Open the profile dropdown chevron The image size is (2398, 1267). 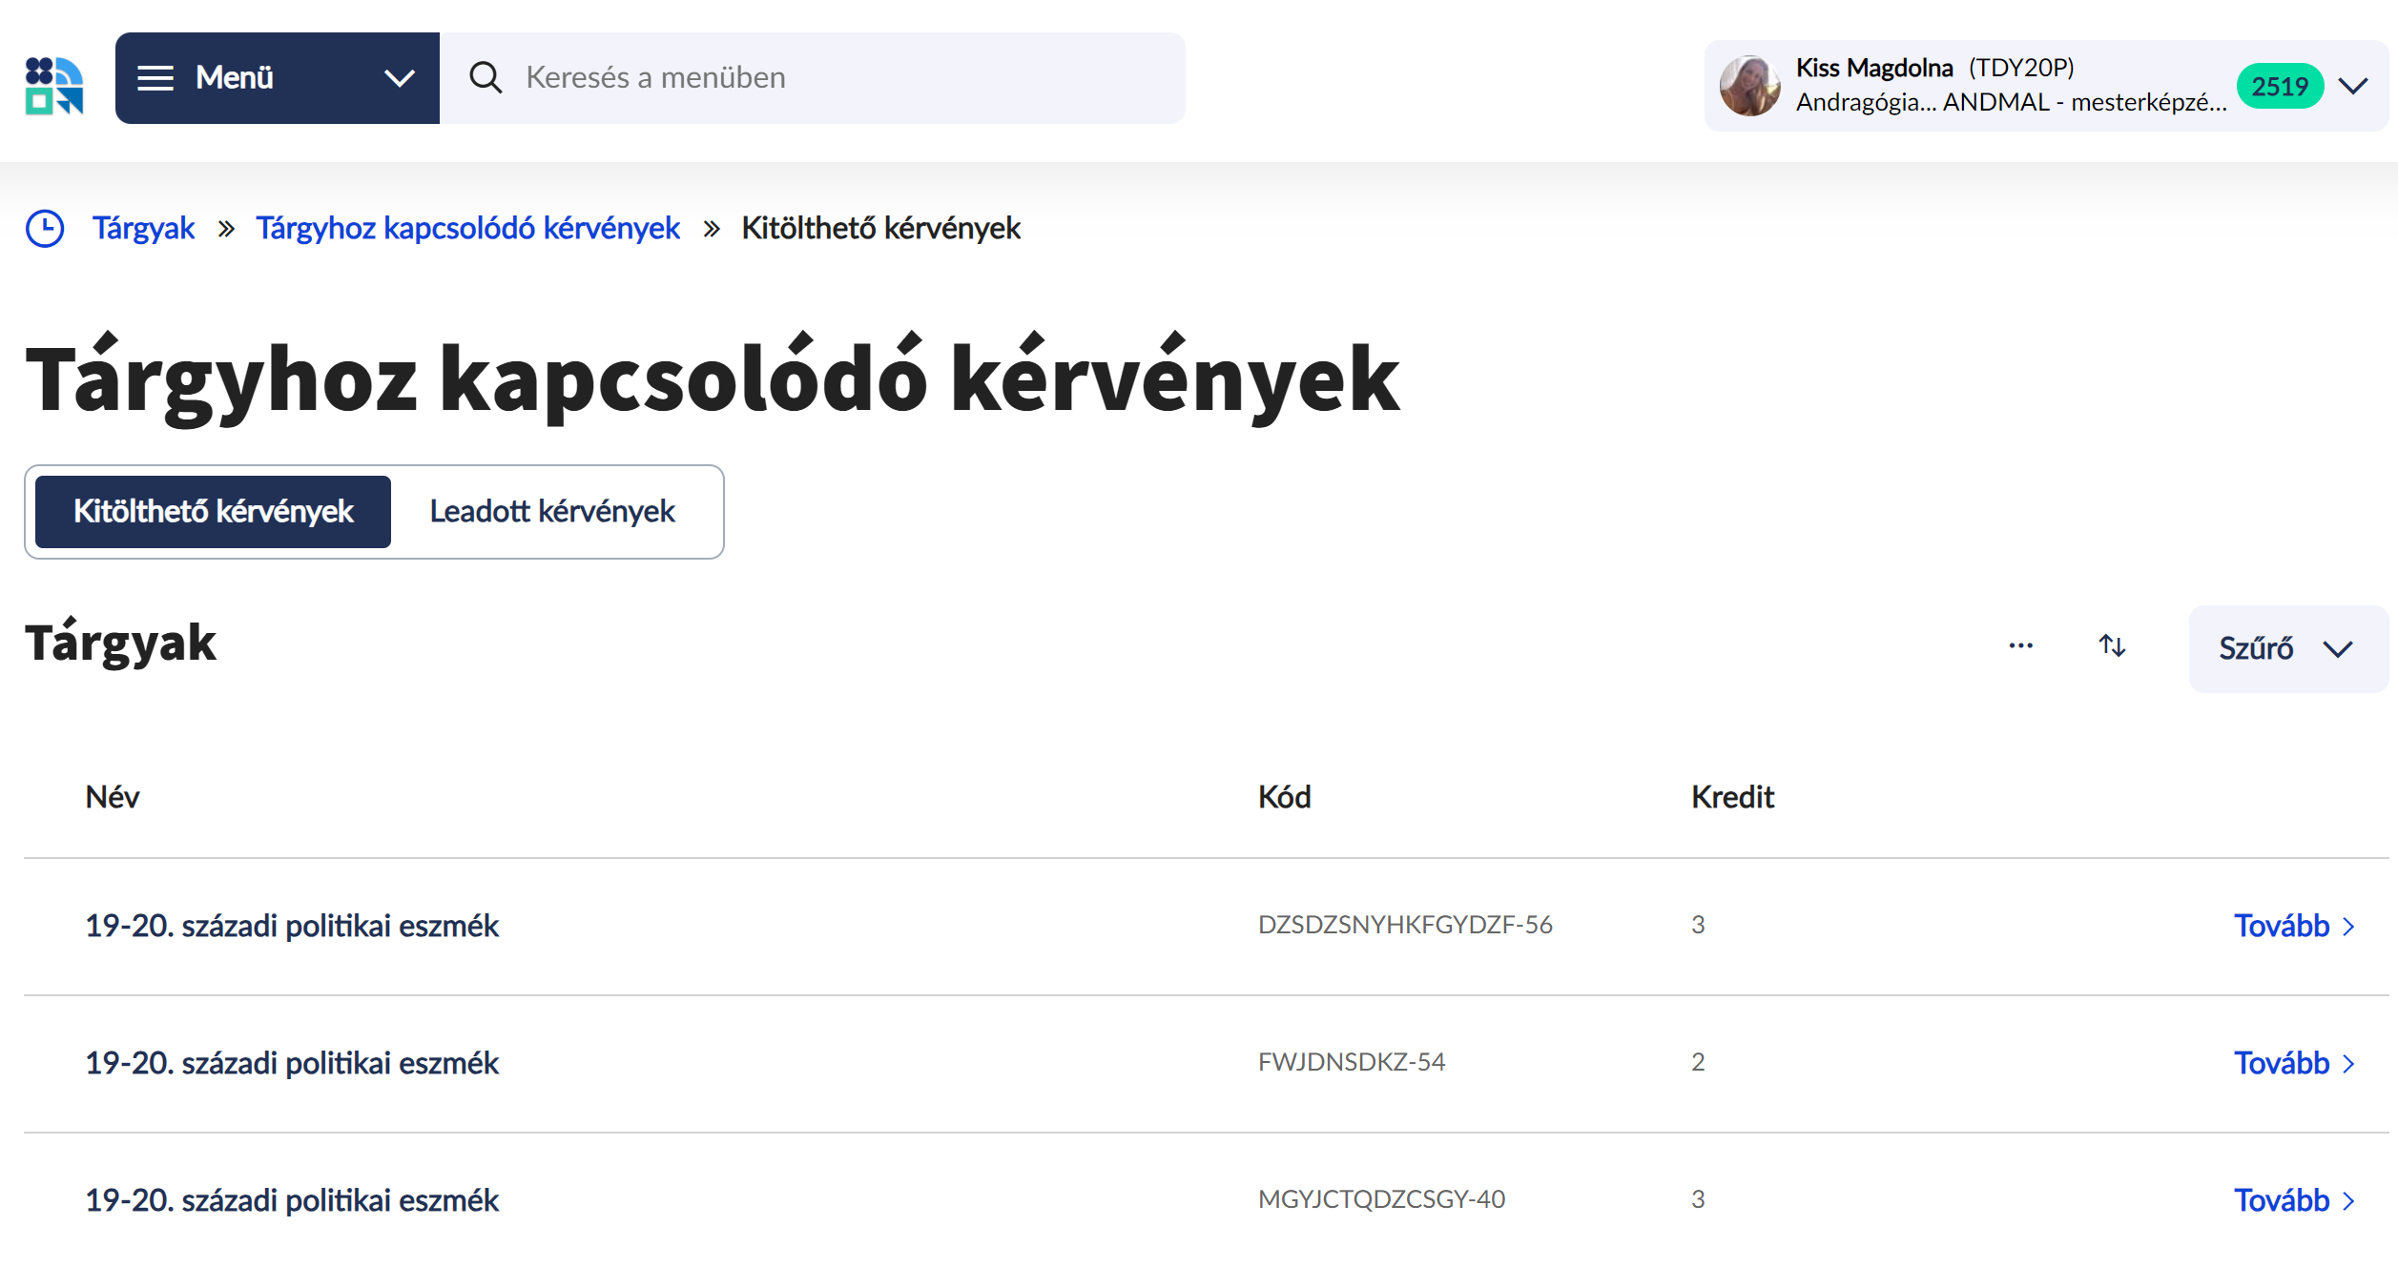click(x=2351, y=86)
